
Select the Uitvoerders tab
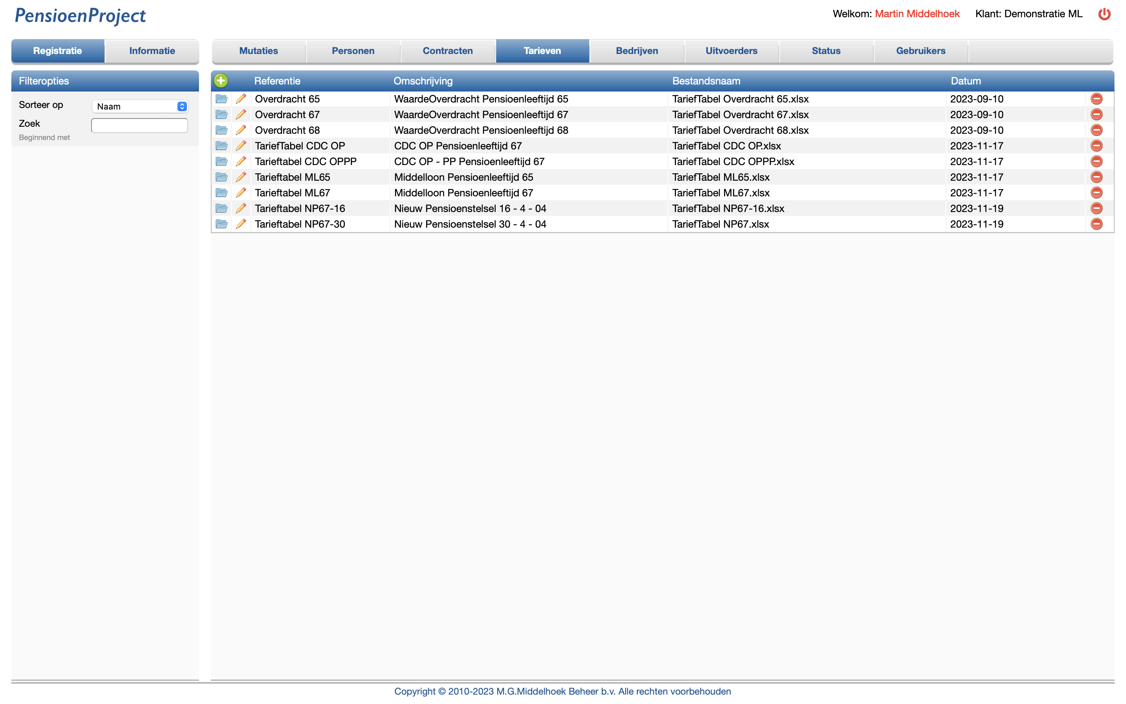[731, 51]
